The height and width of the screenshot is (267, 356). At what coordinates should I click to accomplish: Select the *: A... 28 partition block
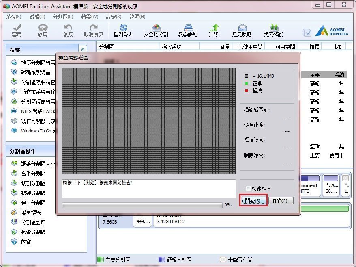pos(331,185)
